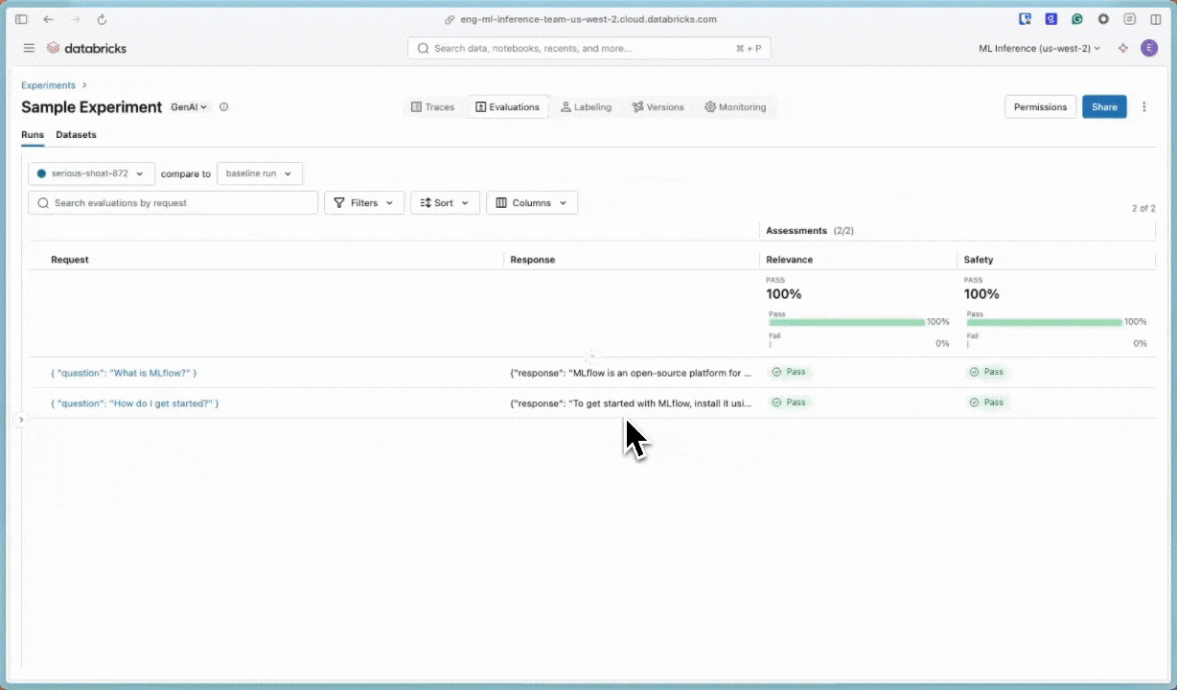Focus the Search evaluations by request field

tap(173, 203)
